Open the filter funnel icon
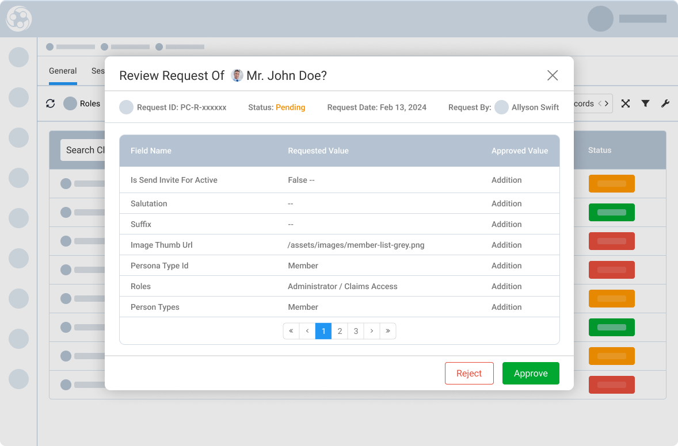The image size is (678, 446). 645,103
